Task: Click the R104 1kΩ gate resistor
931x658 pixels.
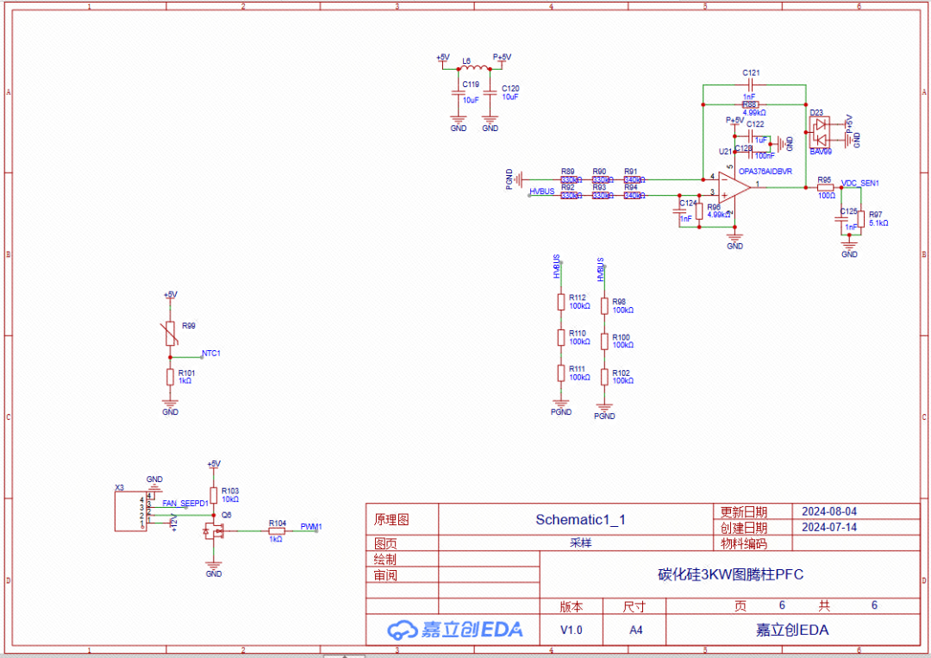Action: pyautogui.click(x=277, y=531)
